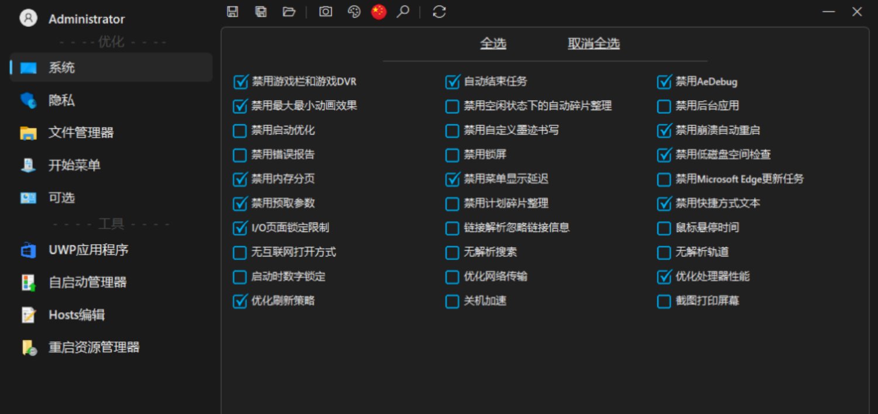
Task: Switch to the 隐私 page
Action: tap(60, 100)
